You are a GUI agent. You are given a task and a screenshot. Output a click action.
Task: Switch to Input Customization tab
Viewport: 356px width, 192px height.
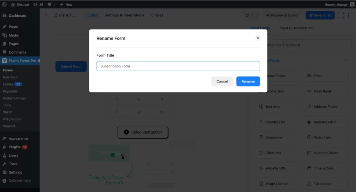point(296,28)
